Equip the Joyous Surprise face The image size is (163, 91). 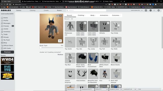pos(70,74)
